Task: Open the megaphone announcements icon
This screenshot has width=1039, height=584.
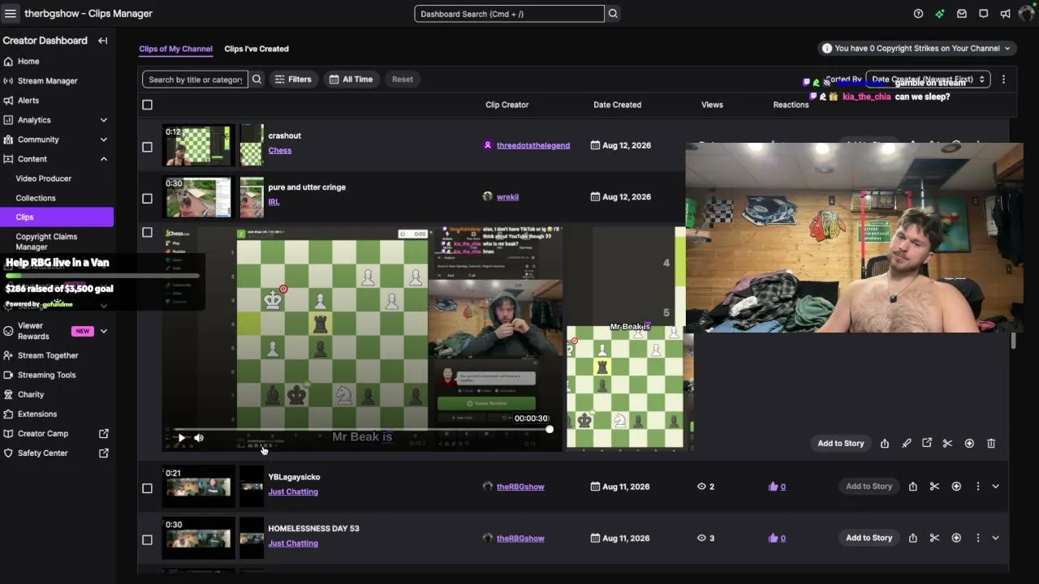Action: point(1006,14)
